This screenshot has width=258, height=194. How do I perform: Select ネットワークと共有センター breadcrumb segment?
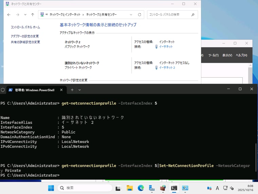(102, 15)
